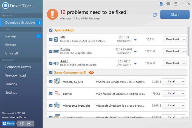The image size is (192, 128).
Task: Click the MB motherboard device icon
Action: point(56,39)
